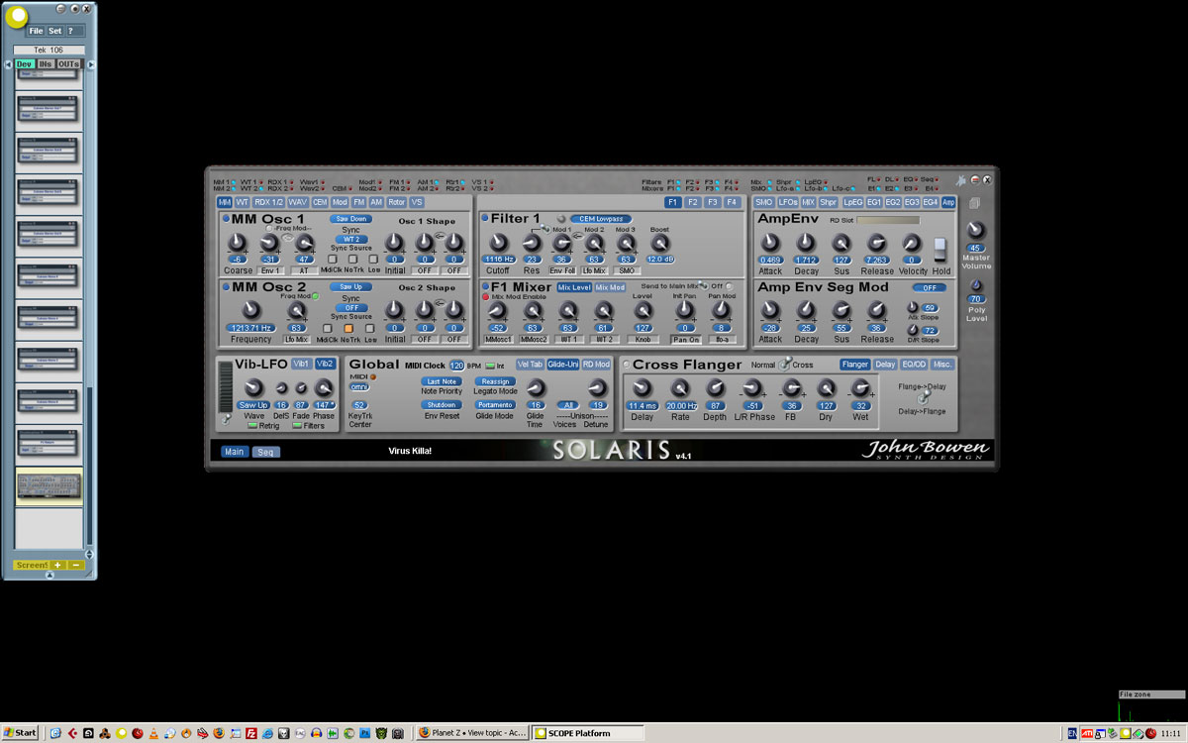Toggle the MM Osc 1 enable LED
The width and height of the screenshot is (1188, 743).
coord(226,219)
